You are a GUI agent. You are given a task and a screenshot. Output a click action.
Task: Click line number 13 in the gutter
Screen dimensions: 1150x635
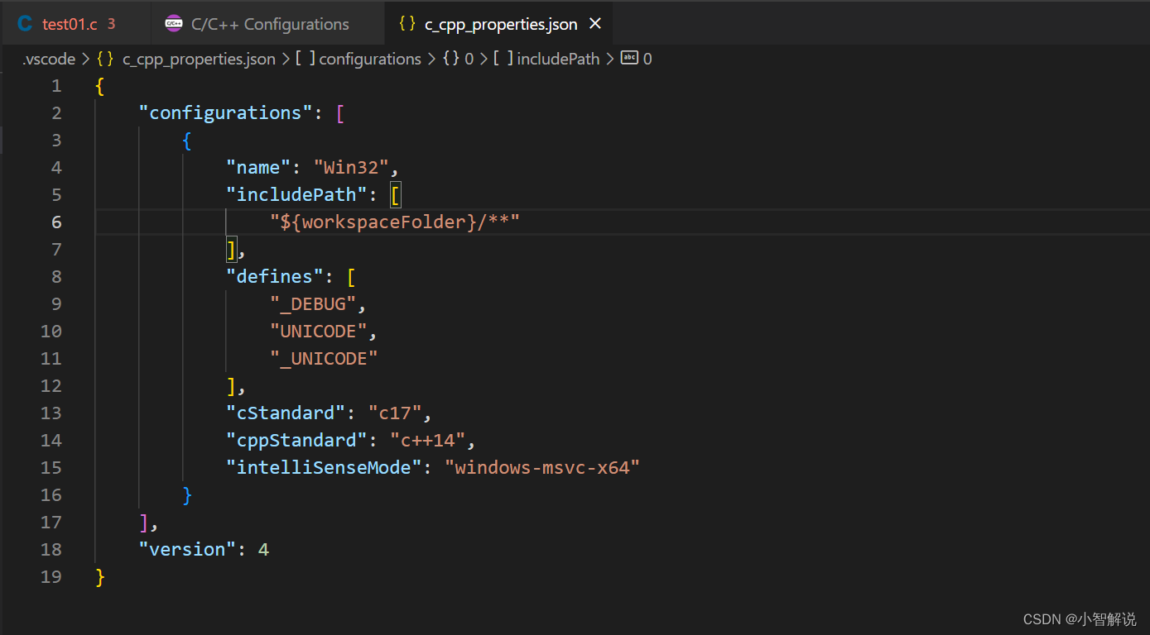click(51, 413)
